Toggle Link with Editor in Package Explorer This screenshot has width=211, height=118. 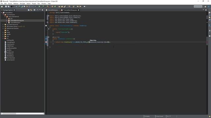tap(31, 10)
